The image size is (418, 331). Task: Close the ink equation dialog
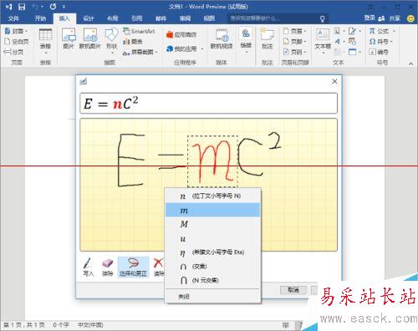(x=334, y=81)
